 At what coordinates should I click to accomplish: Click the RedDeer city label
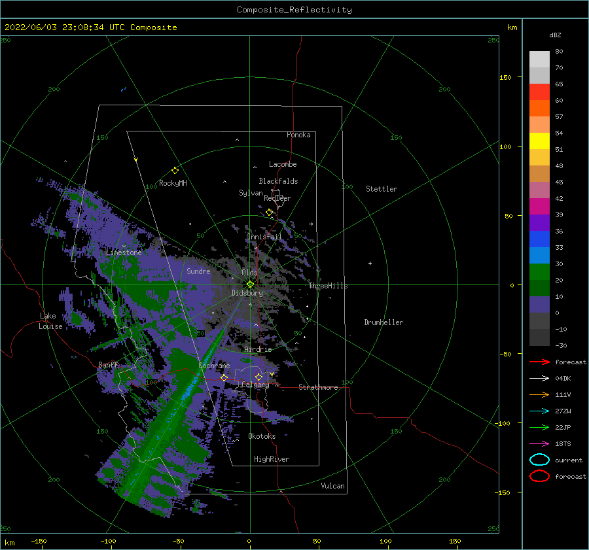[277, 198]
